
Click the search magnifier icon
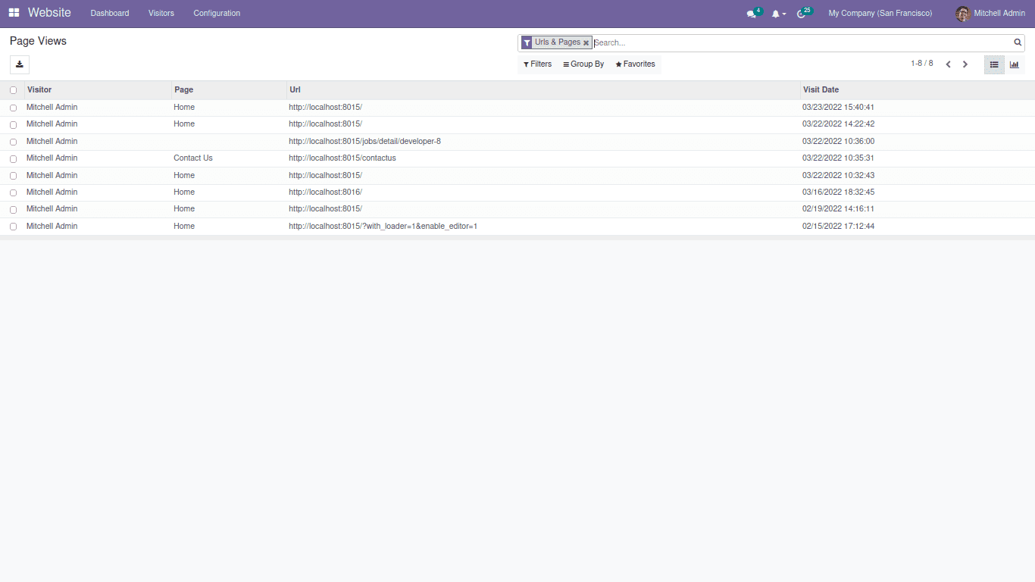[x=1018, y=42]
